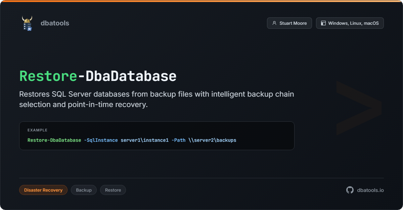This screenshot has width=403, height=210.
Task: Click the person icon beside Stuart Moore
Action: 274,23
